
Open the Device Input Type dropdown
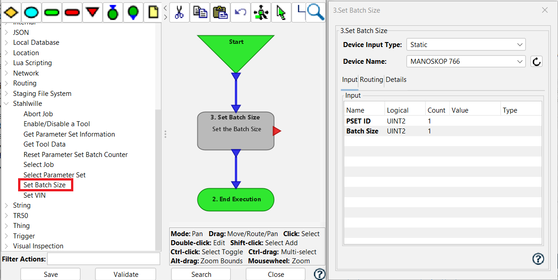[466, 45]
